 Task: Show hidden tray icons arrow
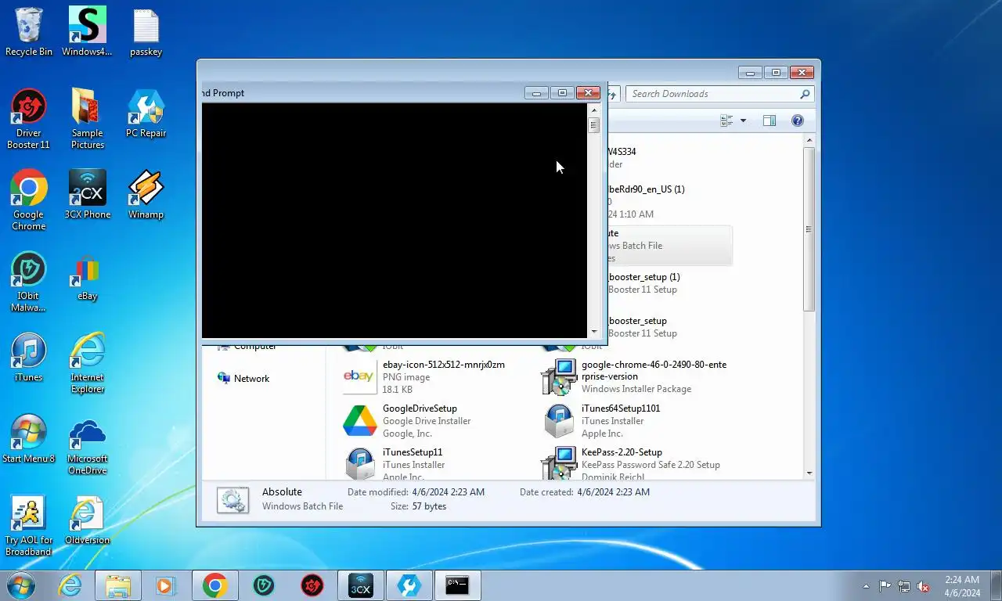pos(866,586)
